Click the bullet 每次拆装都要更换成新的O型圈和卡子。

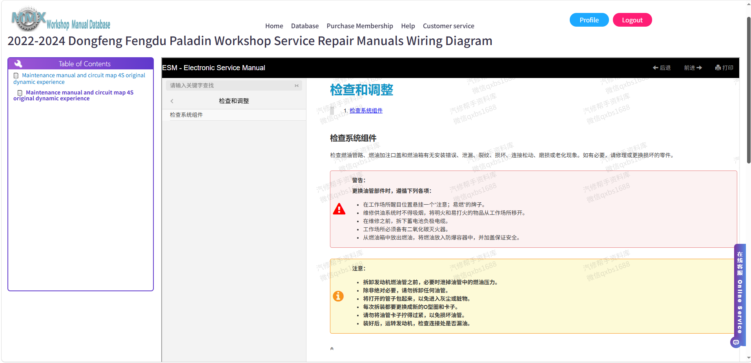coord(411,307)
